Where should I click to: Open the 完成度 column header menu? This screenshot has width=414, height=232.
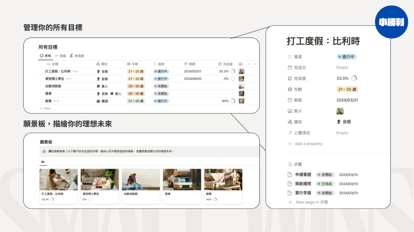point(225,64)
